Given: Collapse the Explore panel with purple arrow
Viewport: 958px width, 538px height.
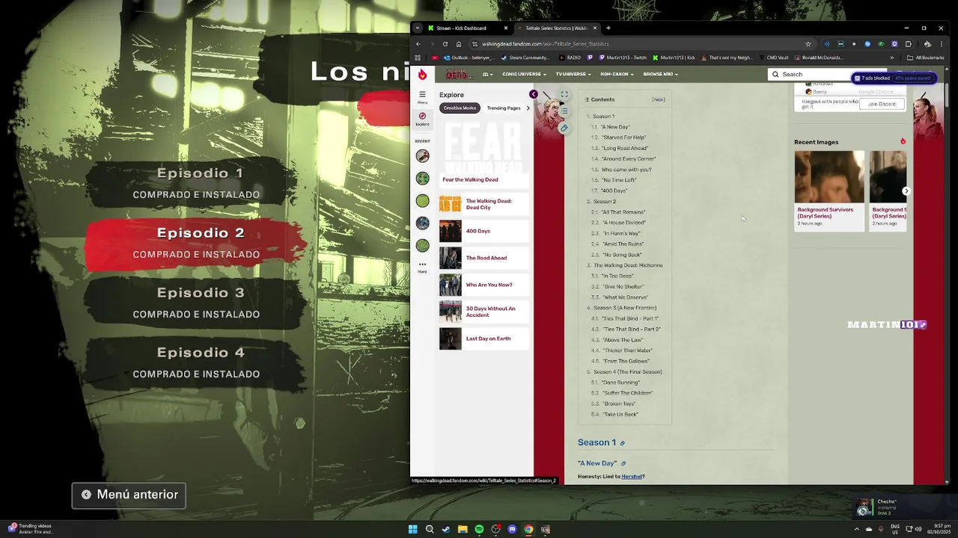Looking at the screenshot, I should coord(534,94).
